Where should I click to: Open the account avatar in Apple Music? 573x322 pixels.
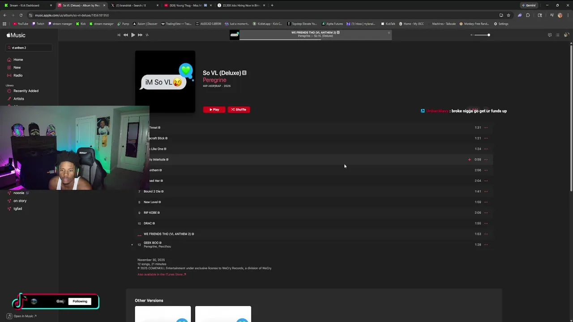[x=566, y=35]
